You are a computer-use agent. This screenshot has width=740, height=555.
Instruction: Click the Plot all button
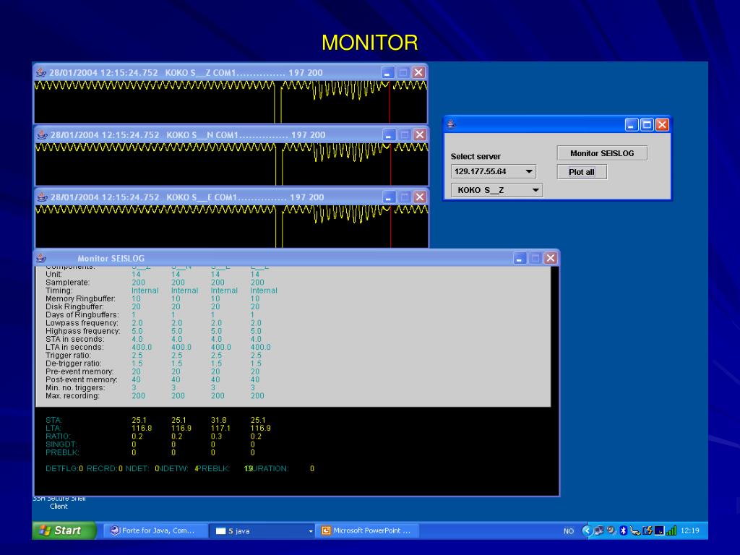click(x=582, y=172)
